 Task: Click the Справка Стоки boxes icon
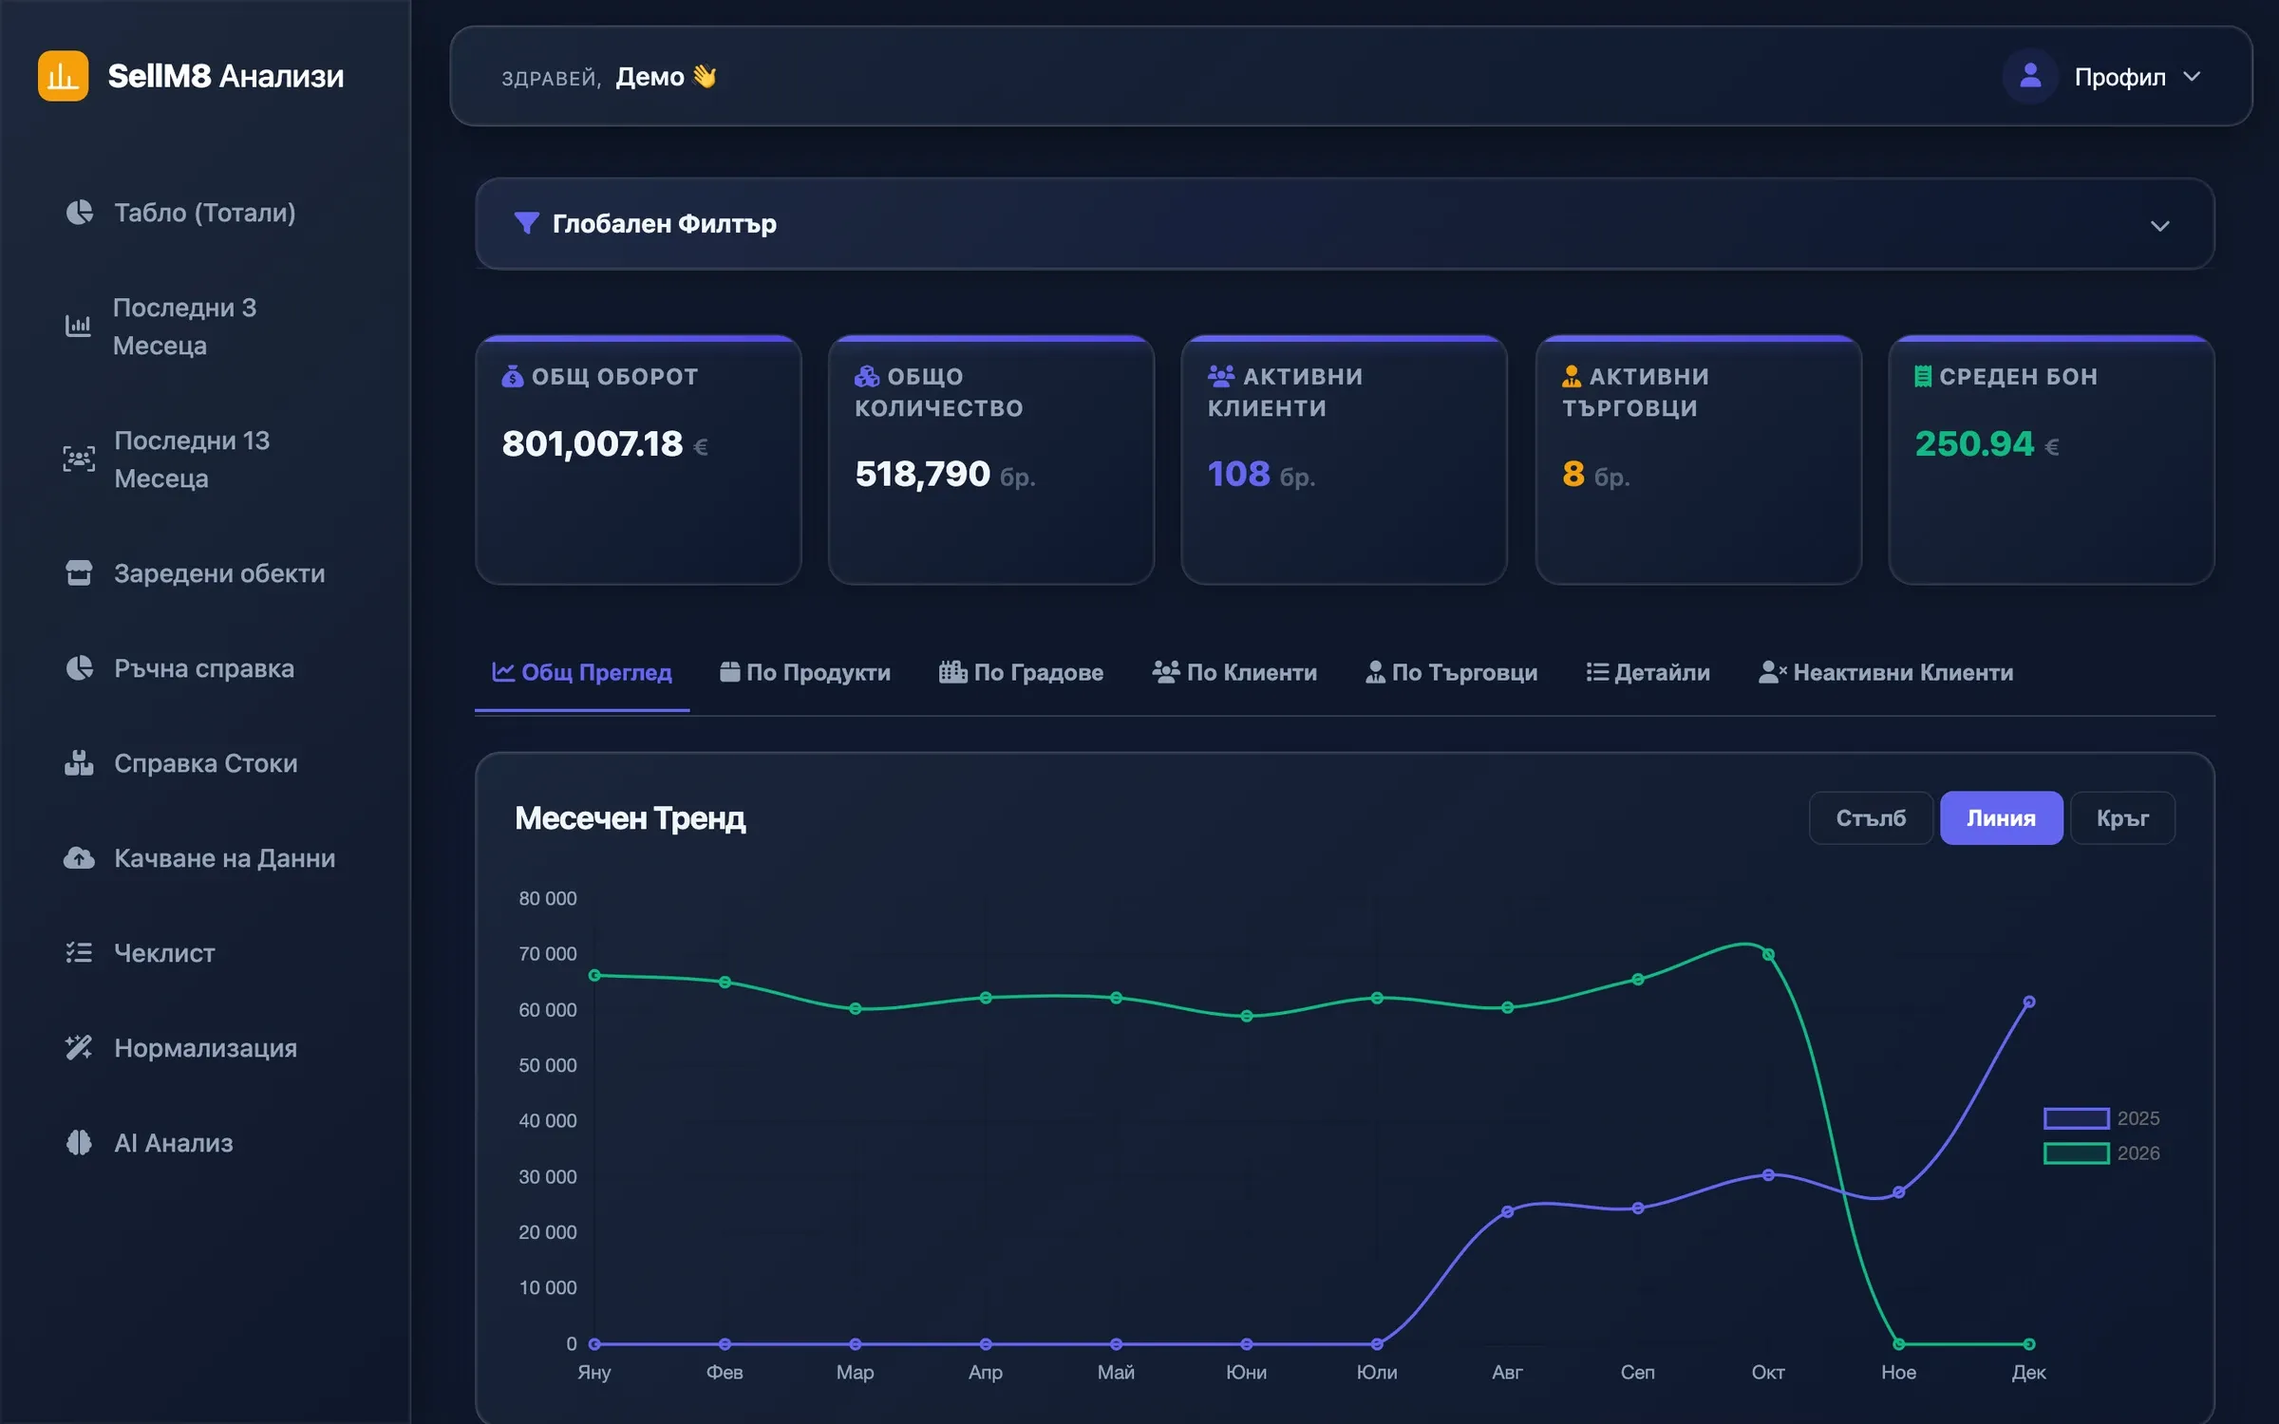pyautogui.click(x=79, y=762)
